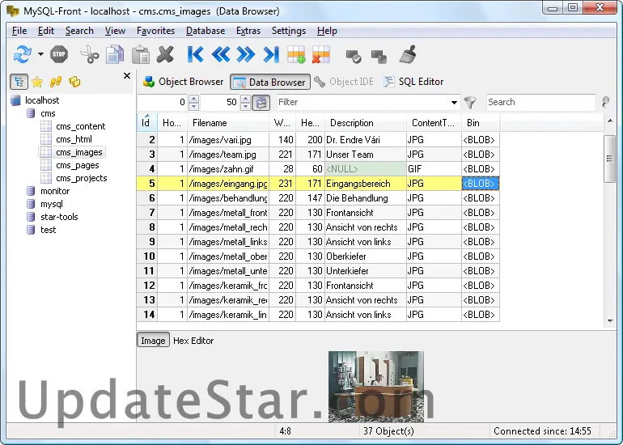
Task: Apply filter with funnel icon
Action: [470, 103]
